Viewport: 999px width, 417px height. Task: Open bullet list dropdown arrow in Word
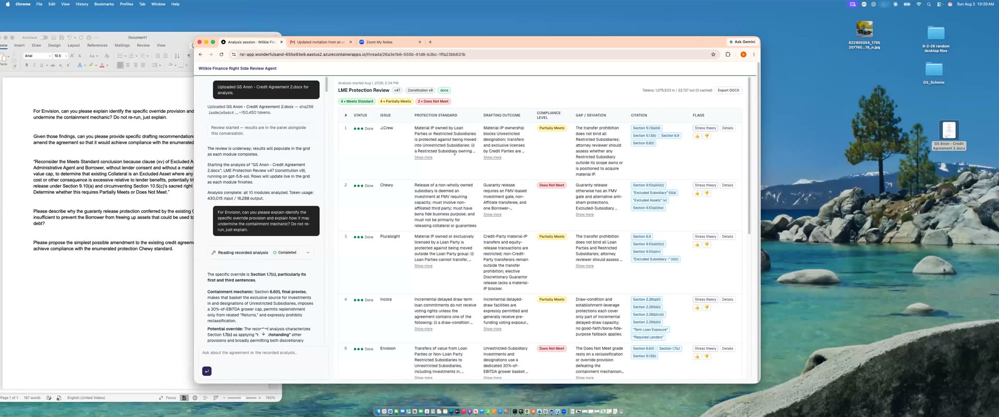click(125, 56)
